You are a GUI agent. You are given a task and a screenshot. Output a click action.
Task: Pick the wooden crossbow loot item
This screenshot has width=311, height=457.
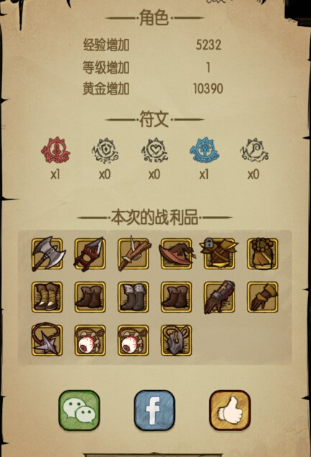pos(133,253)
